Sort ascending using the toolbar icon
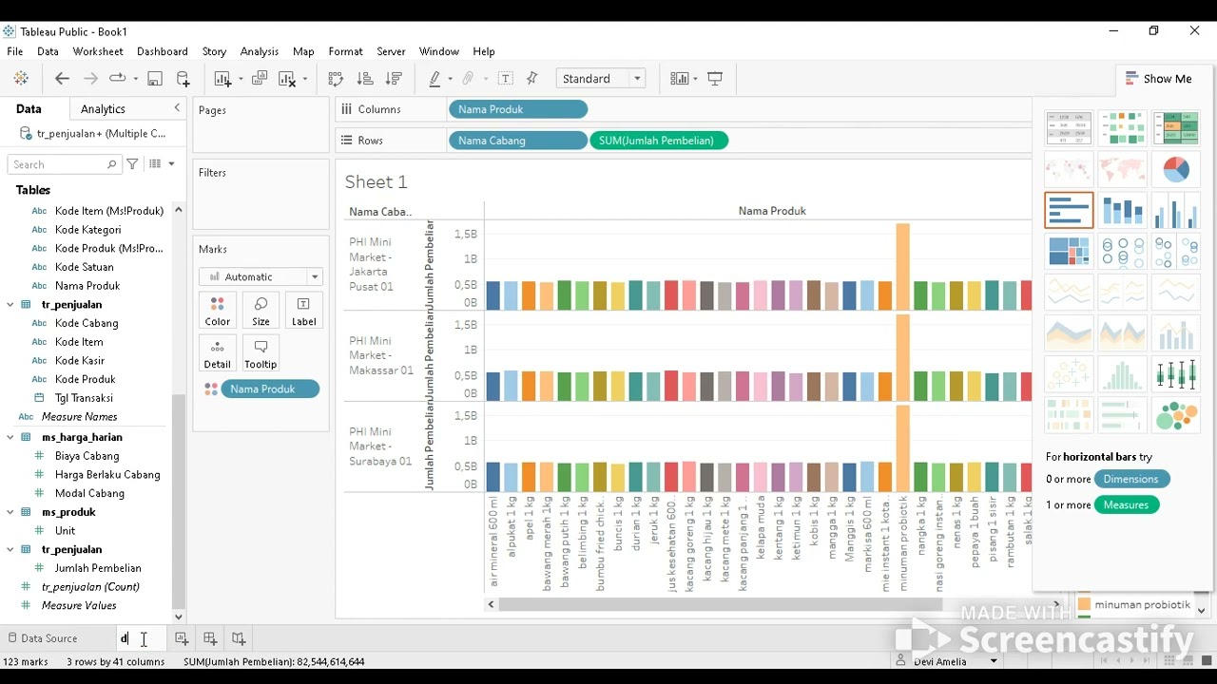 [365, 79]
